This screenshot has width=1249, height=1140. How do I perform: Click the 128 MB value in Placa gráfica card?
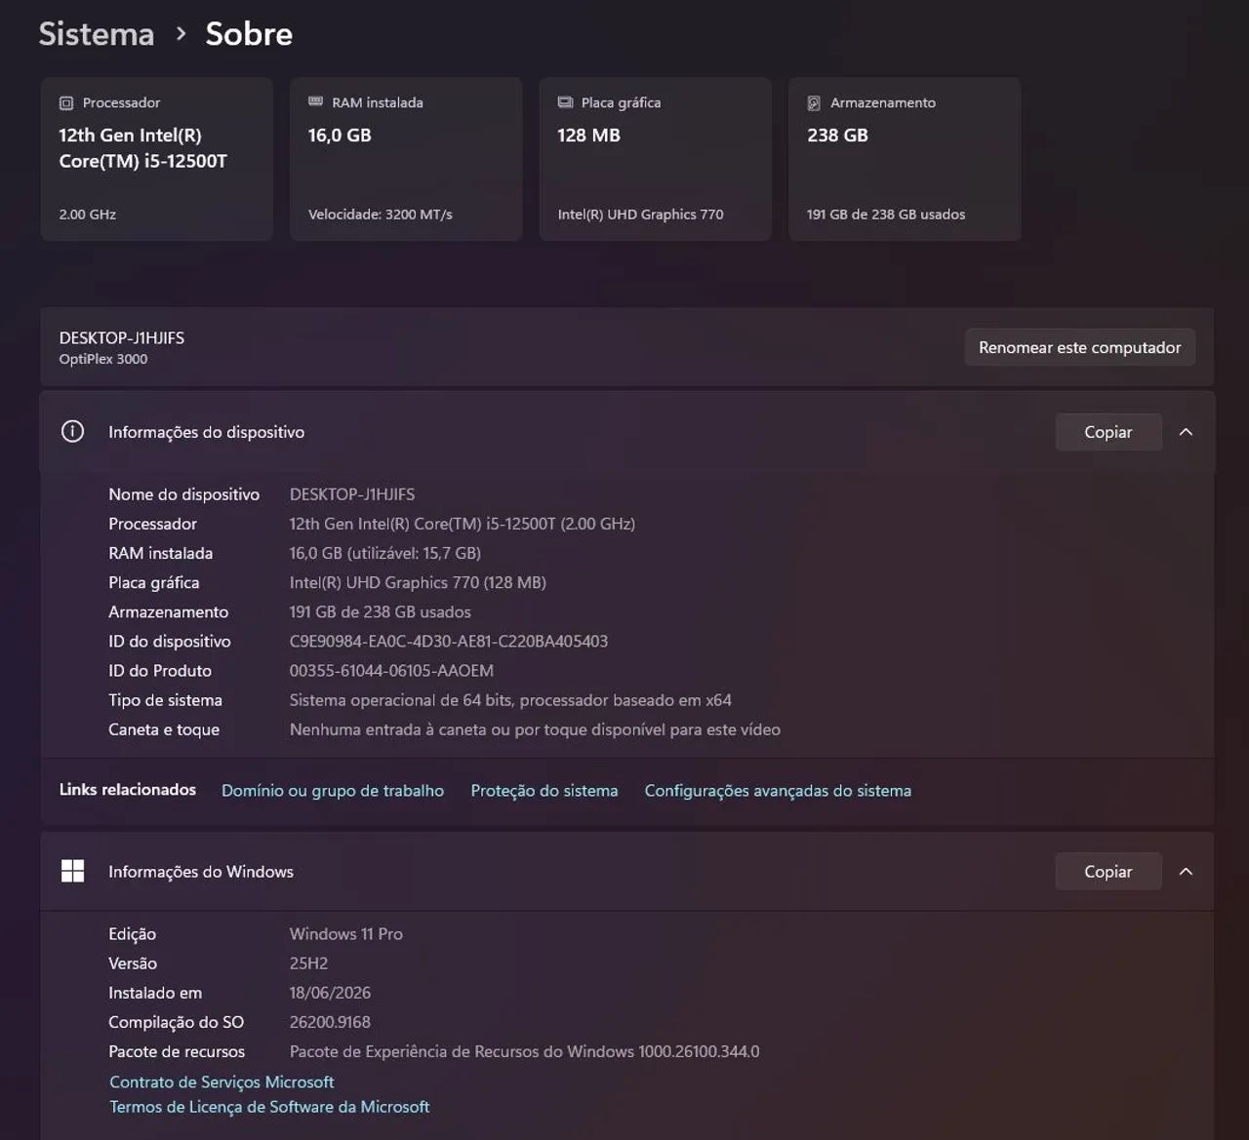(x=588, y=136)
